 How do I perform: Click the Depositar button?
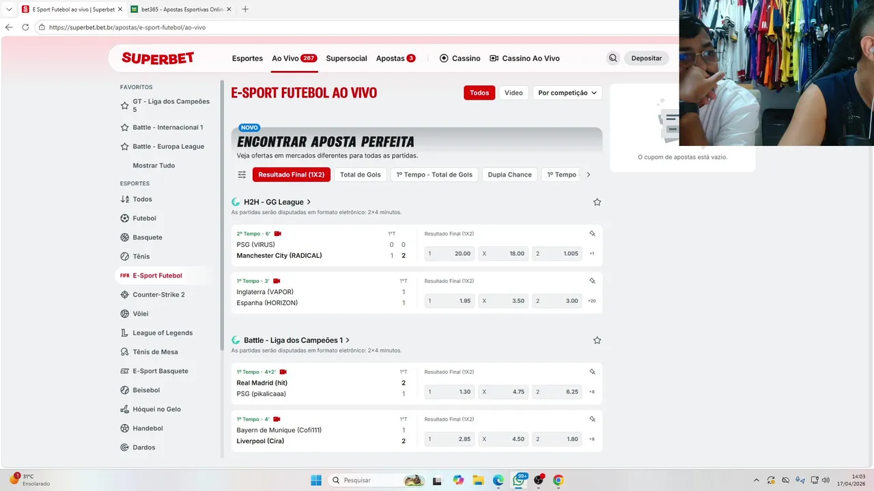(647, 58)
